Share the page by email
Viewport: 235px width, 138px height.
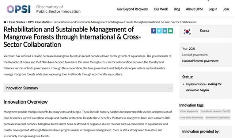click(170, 31)
